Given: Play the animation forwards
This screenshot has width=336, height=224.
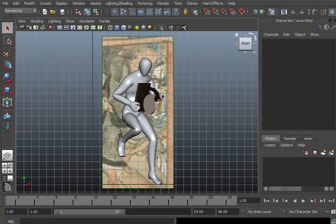Looking at the screenshot, I should 304,201.
